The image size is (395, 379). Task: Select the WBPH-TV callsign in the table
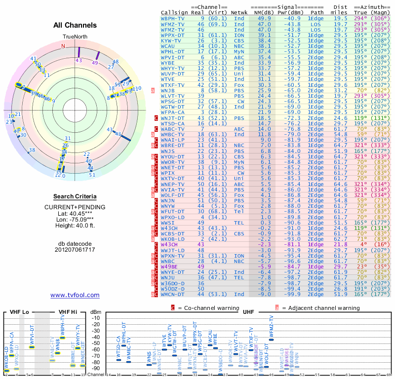[x=172, y=19]
